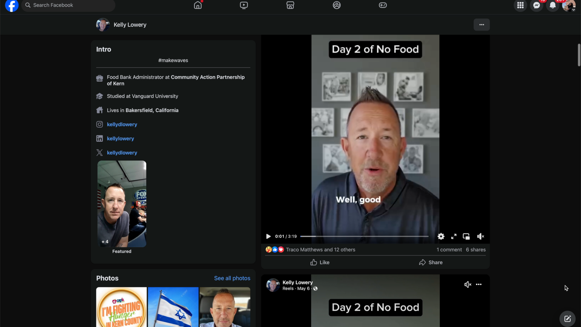
Task: Open notifications bell icon
Action: 553,5
